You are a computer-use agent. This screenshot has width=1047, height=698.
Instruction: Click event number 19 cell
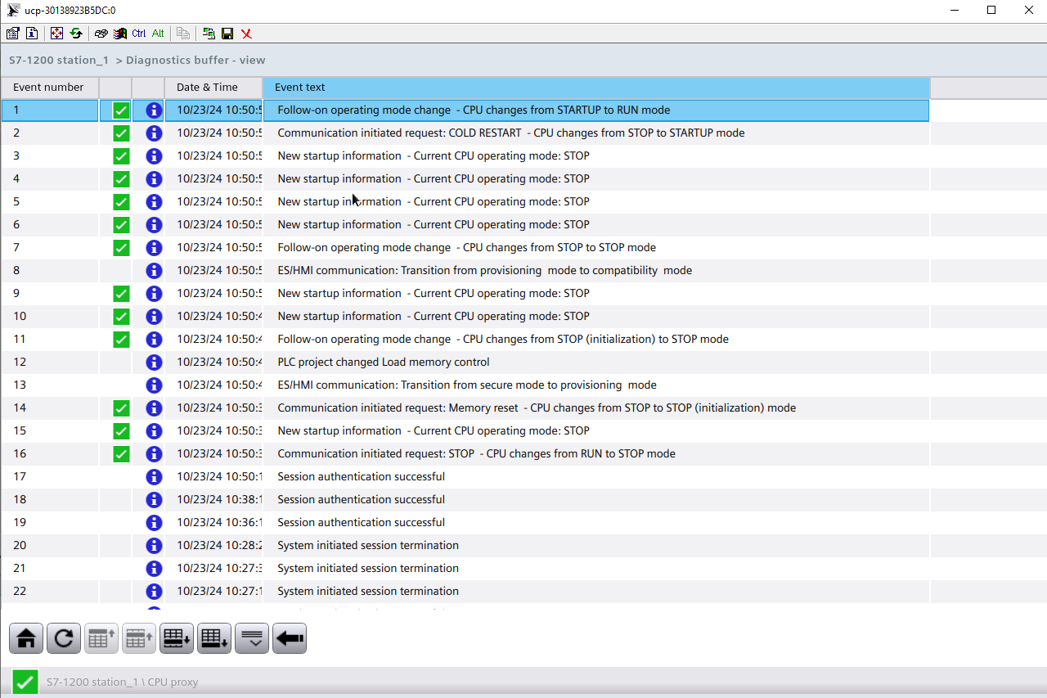[x=50, y=523]
